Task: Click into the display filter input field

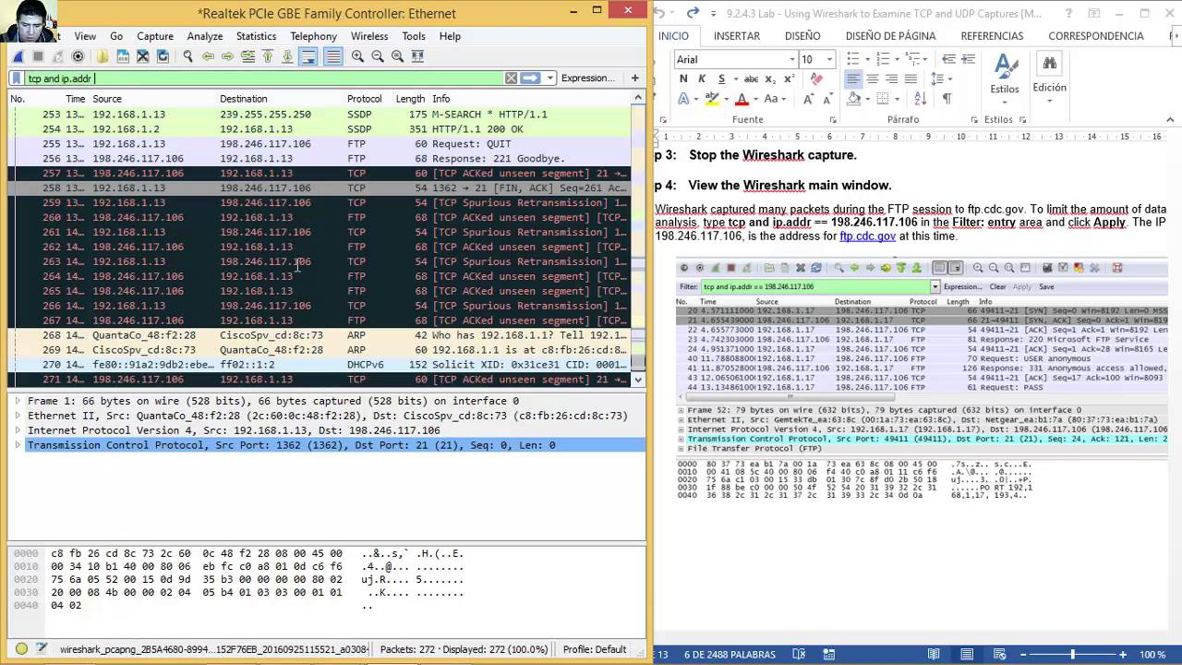Action: (263, 79)
